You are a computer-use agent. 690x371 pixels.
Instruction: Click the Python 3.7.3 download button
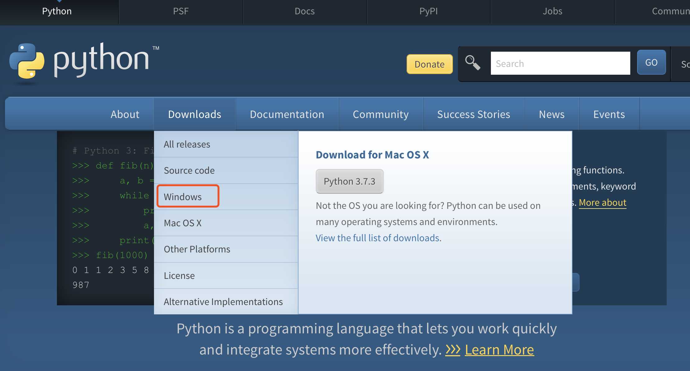point(349,181)
